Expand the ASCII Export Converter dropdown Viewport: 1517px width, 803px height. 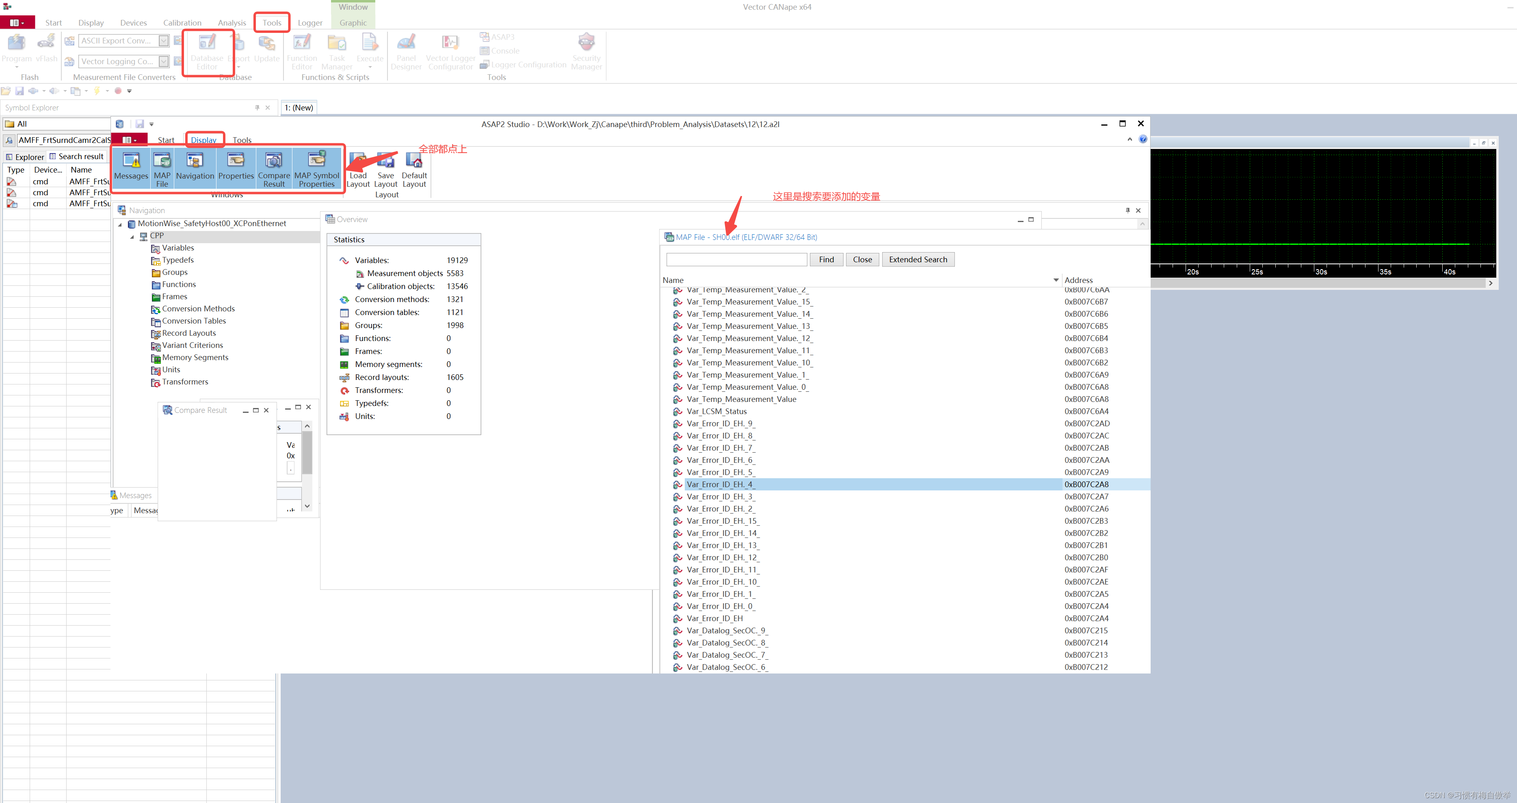(164, 41)
